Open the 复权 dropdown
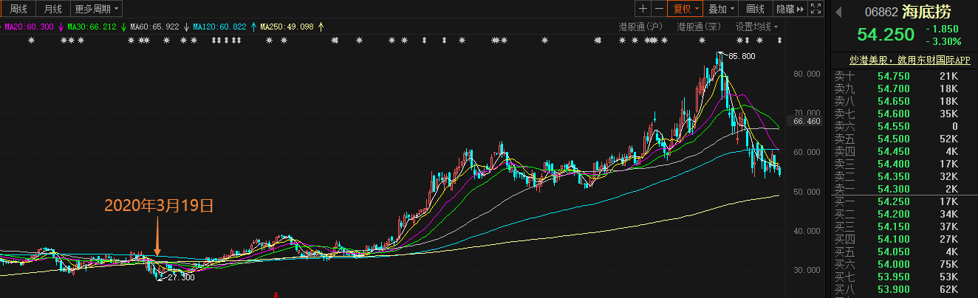 684,9
